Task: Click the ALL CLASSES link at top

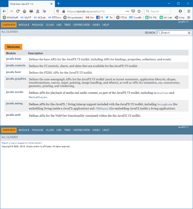Action: pos(10,32)
